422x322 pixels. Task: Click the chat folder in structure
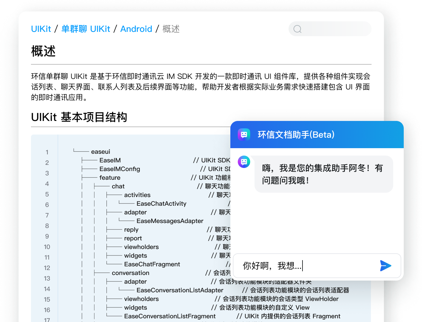coord(118,186)
